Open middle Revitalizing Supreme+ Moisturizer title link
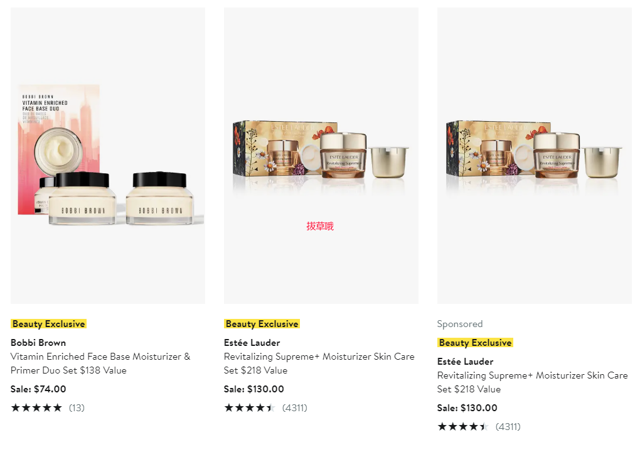This screenshot has width=640, height=452. (319, 363)
